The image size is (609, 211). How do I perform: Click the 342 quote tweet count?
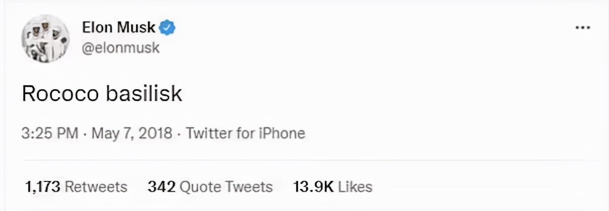161,187
